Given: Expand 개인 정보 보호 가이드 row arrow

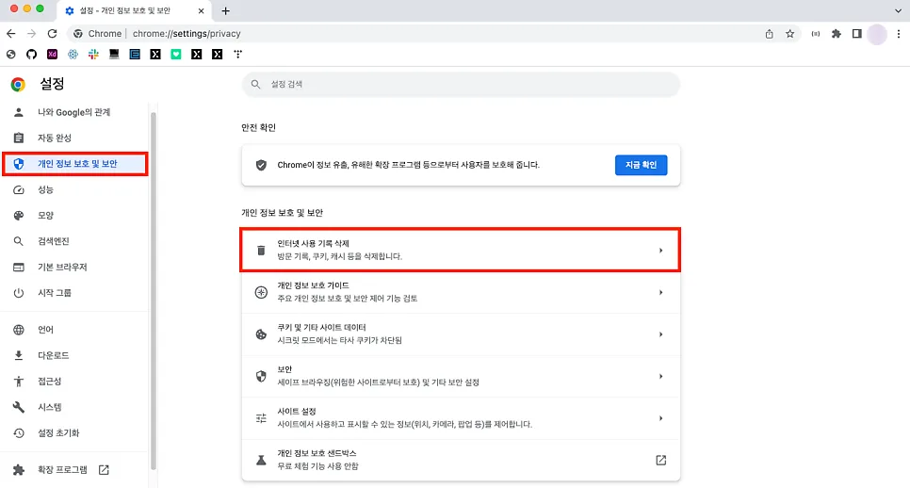Looking at the screenshot, I should 660,292.
